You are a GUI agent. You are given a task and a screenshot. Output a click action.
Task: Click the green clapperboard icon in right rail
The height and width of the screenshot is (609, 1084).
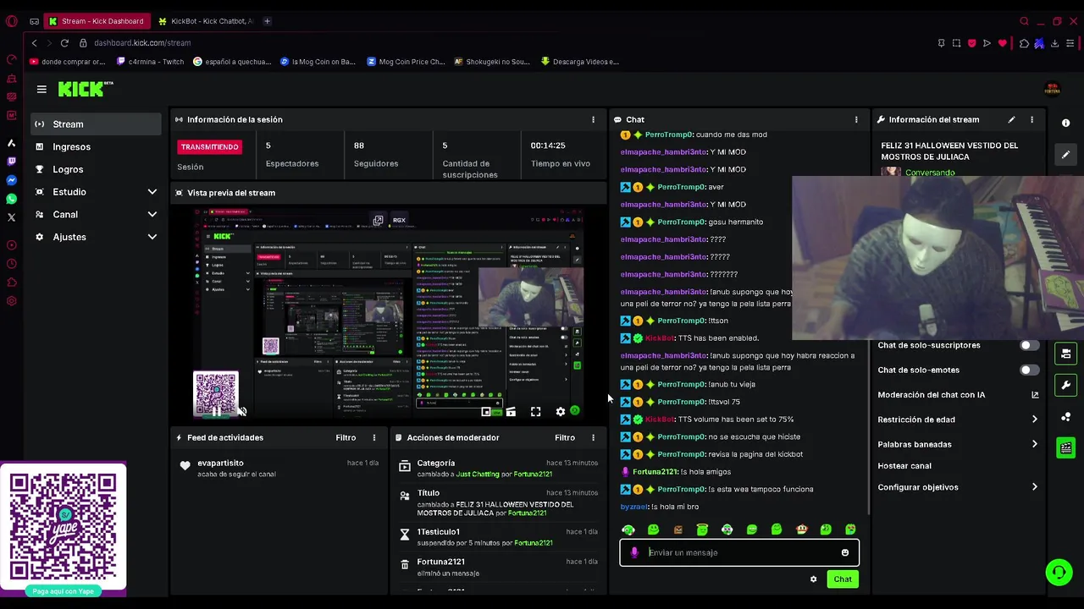click(x=1065, y=447)
